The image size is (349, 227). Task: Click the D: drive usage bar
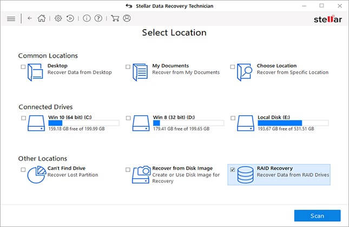[x=188, y=123]
